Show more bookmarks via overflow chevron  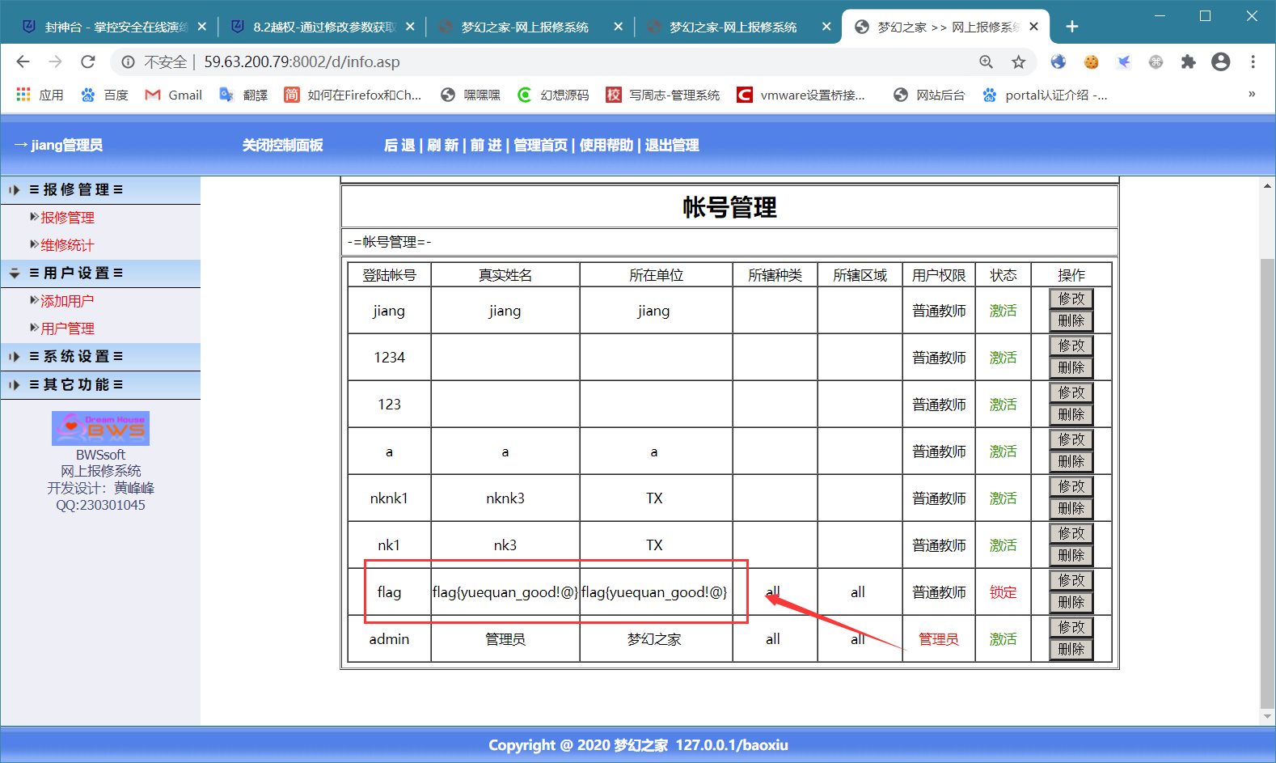click(x=1252, y=94)
